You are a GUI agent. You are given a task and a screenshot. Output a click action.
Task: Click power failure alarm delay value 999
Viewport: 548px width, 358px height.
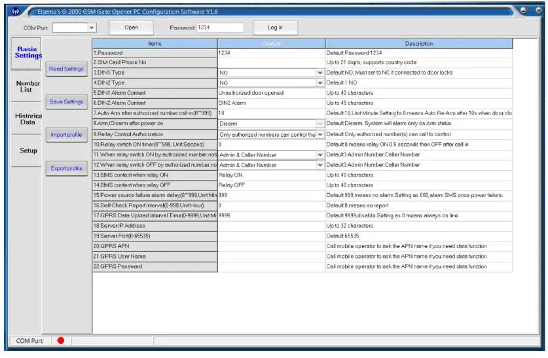(x=271, y=195)
